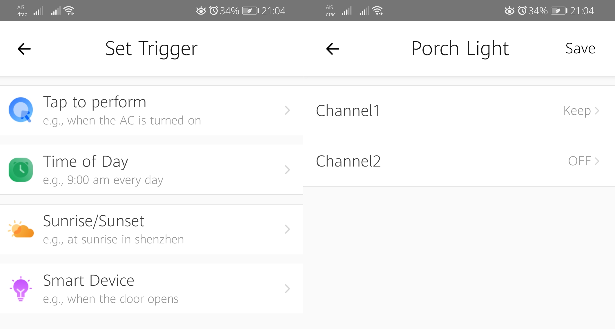
Task: Select the Time of Day trigger
Action: (x=152, y=170)
